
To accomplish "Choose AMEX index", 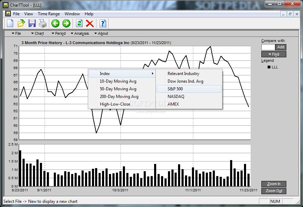I will pos(189,104).
